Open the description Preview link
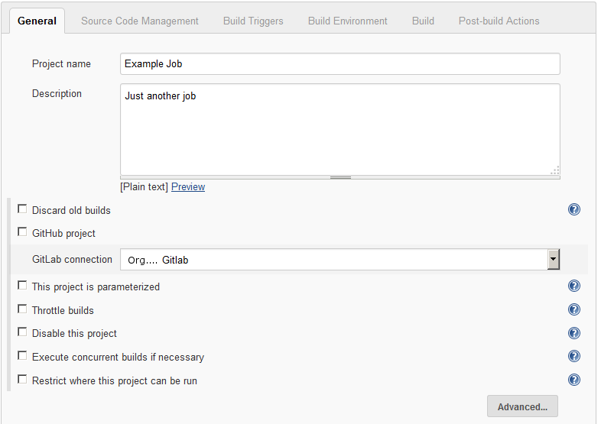The image size is (601, 424). click(188, 187)
